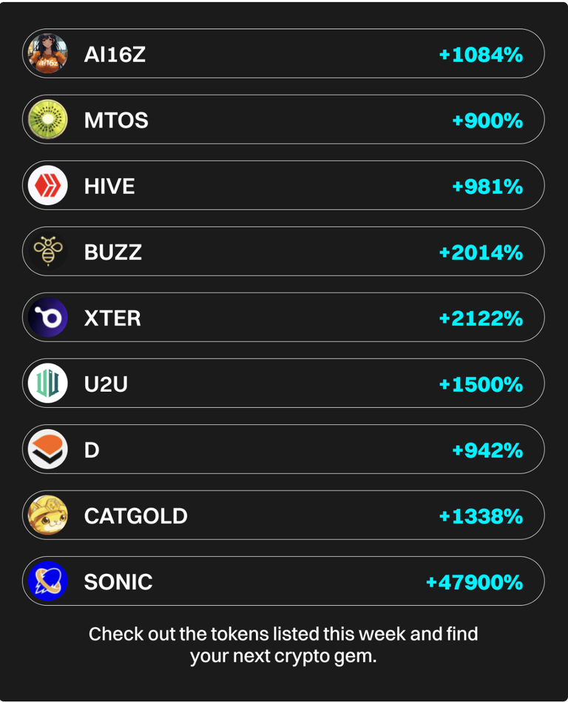Image resolution: width=568 pixels, height=702 pixels.
Task: Click the U2U +1500% gain figure
Action: pos(481,384)
